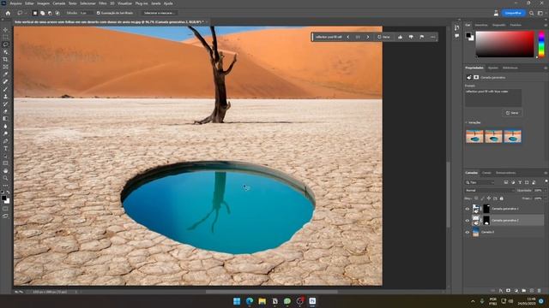Image resolution: width=549 pixels, height=308 pixels.
Task: Open the Arquivo menu
Action: 15,3
